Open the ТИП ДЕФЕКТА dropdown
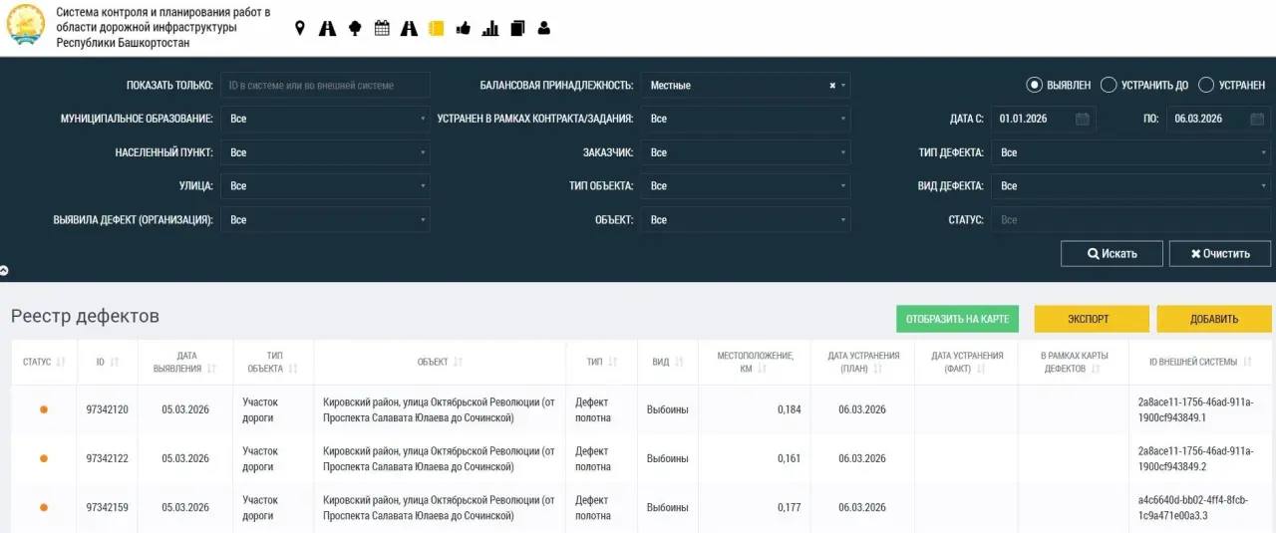The image size is (1276, 533). coord(1130,152)
